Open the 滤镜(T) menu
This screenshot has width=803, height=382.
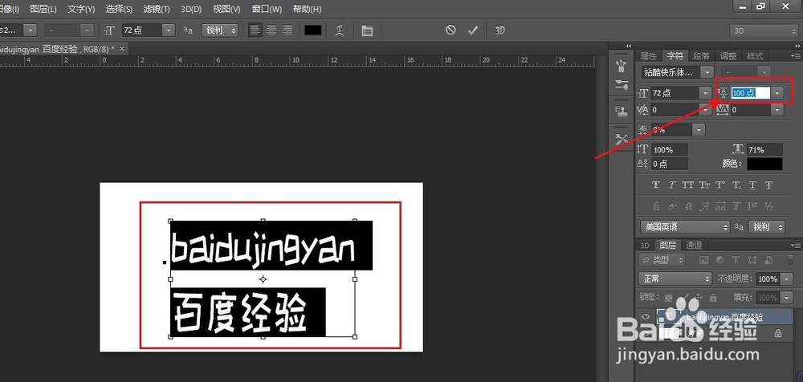coord(157,9)
